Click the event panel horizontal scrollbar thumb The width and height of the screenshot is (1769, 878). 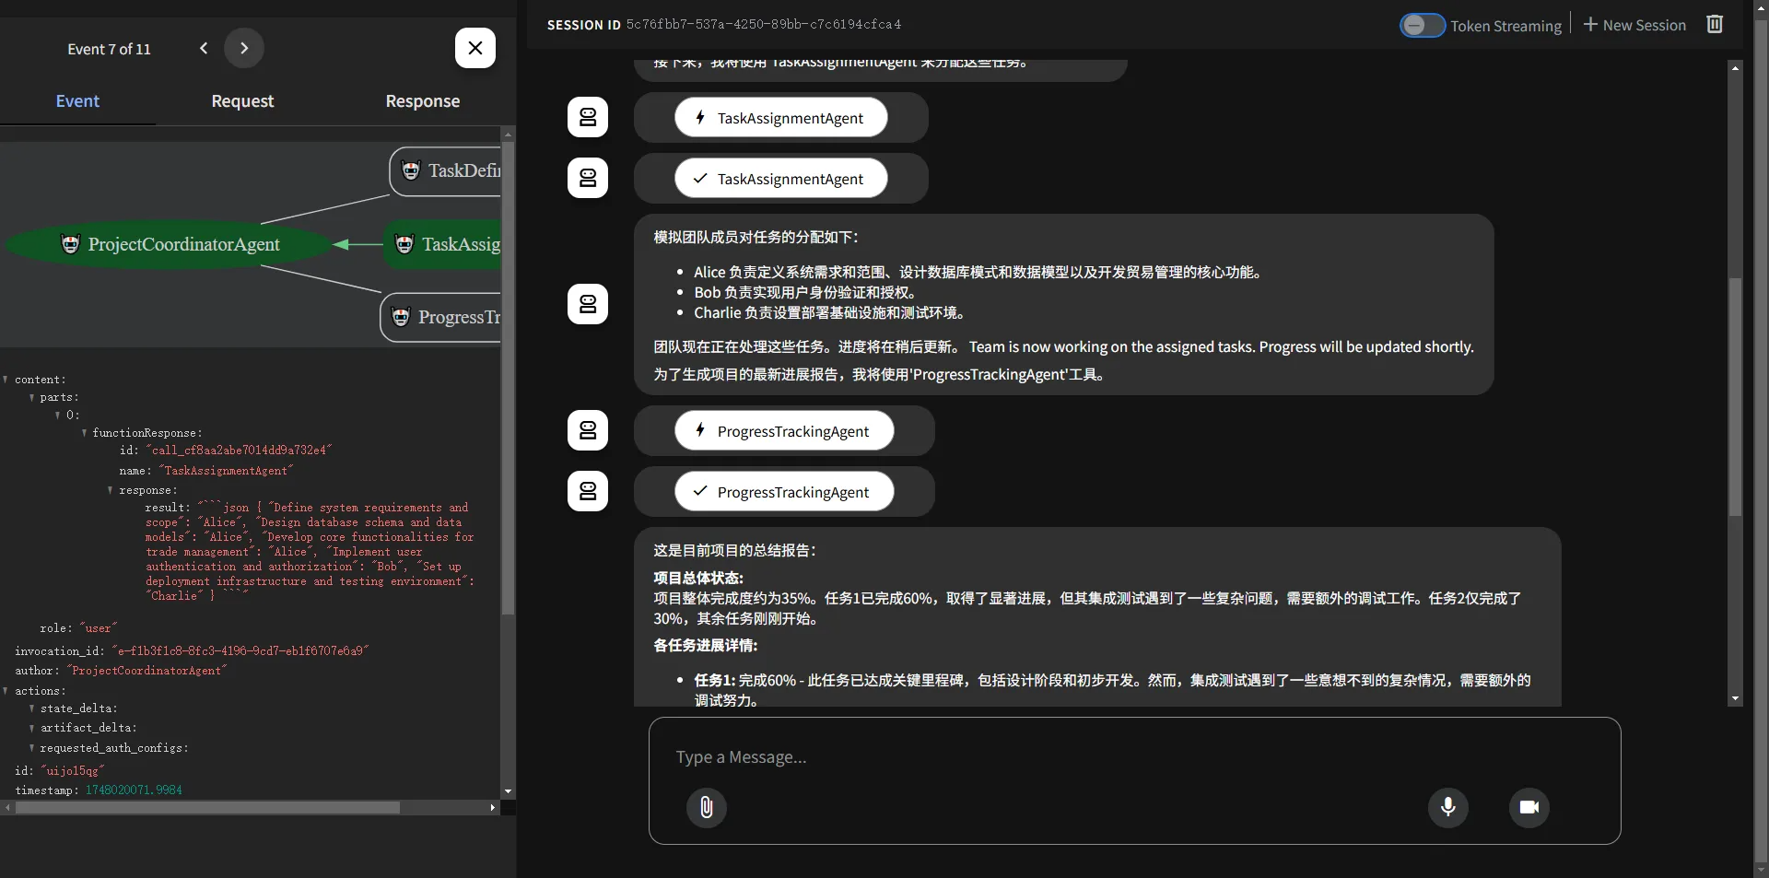tap(207, 808)
